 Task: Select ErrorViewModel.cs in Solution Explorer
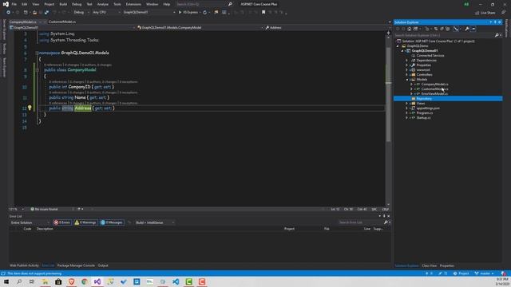tap(434, 94)
